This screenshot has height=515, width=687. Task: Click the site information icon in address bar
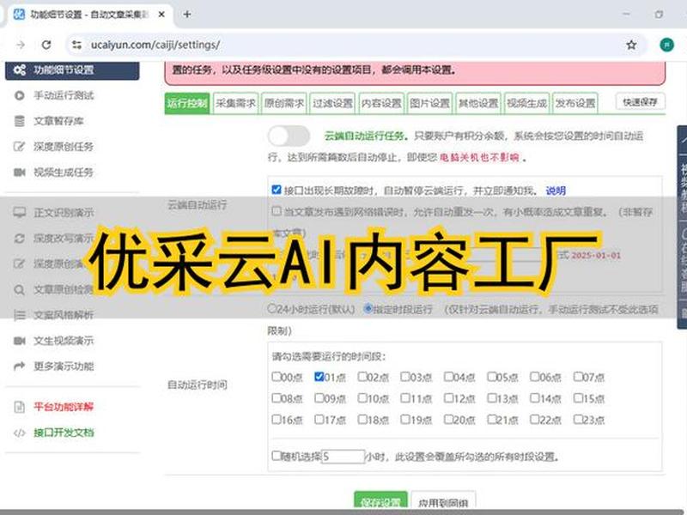point(76,45)
